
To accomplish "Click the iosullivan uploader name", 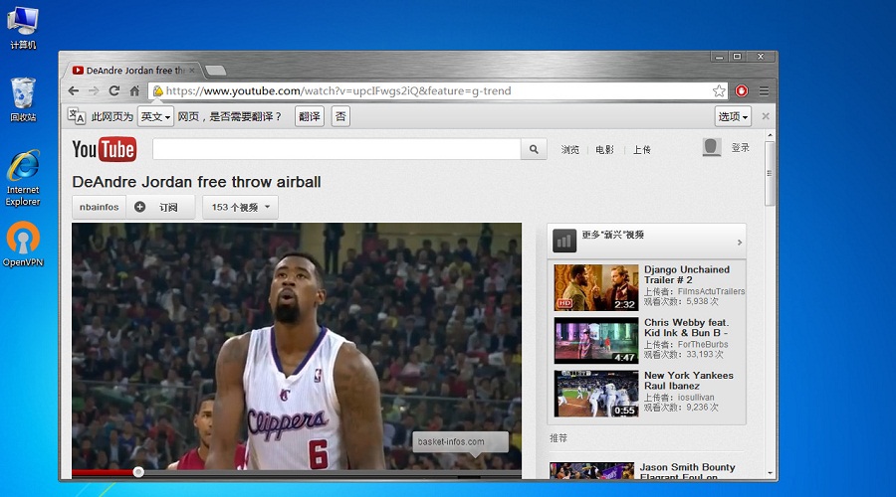I will tap(696, 398).
